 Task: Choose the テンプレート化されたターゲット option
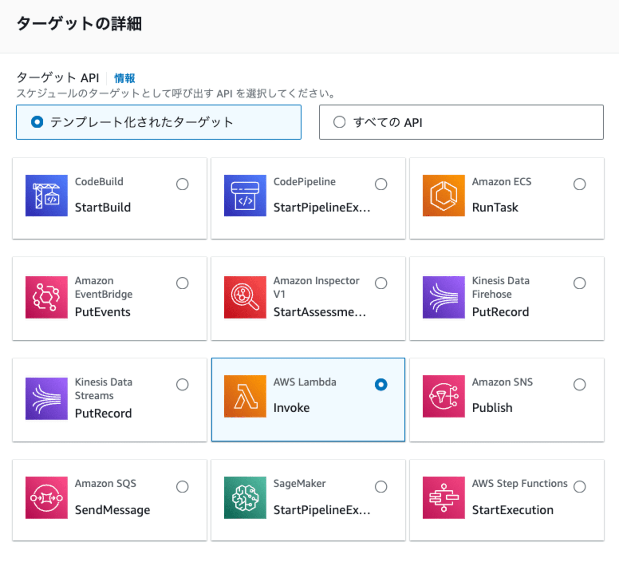tap(158, 122)
